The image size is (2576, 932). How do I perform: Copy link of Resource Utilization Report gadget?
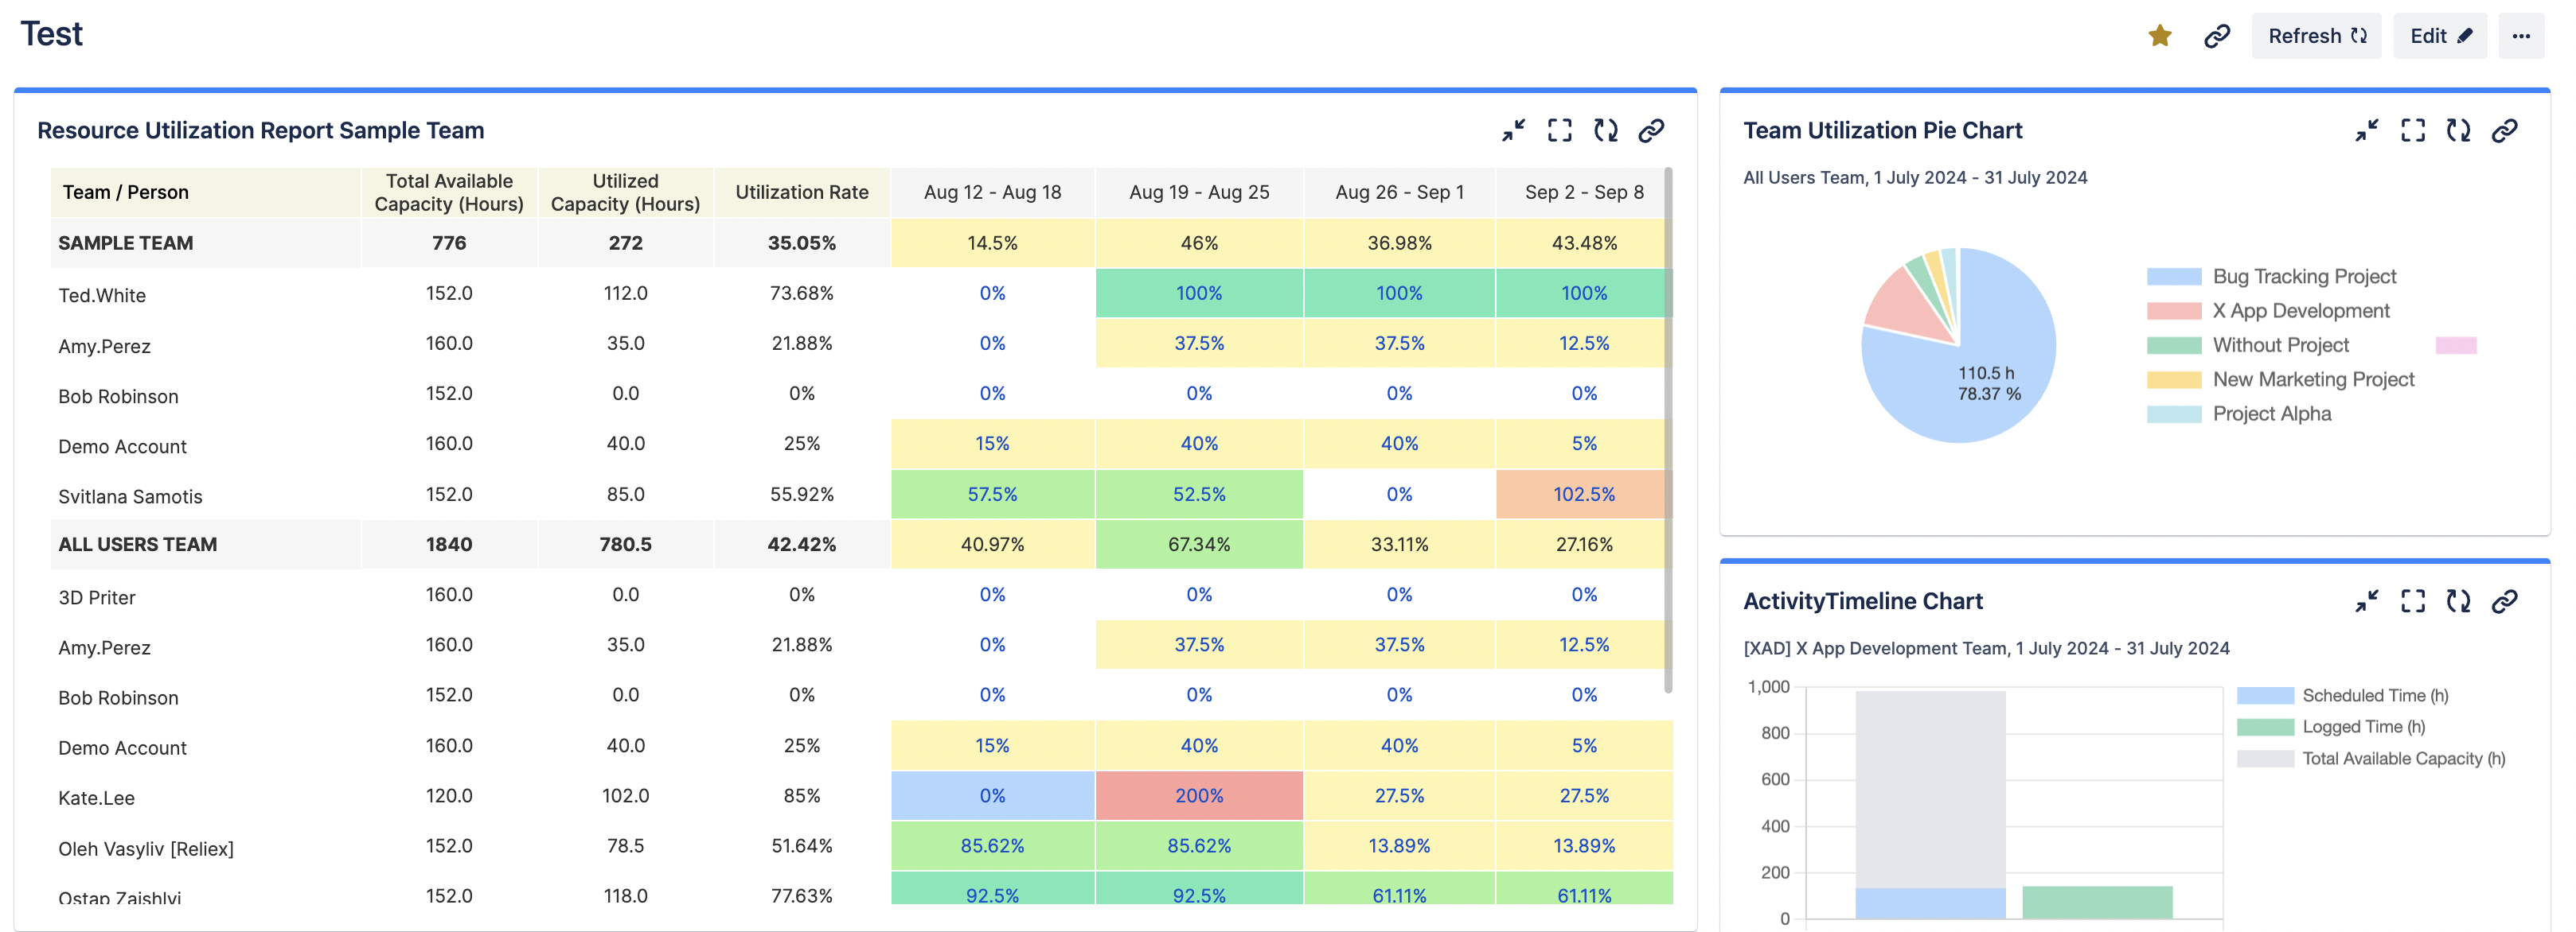(1651, 130)
